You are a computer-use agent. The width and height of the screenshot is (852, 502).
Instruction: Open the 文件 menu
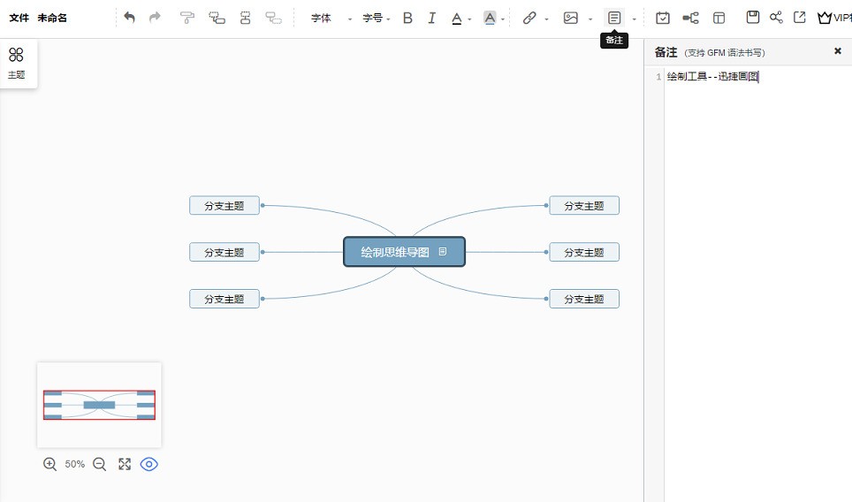pyautogui.click(x=19, y=18)
